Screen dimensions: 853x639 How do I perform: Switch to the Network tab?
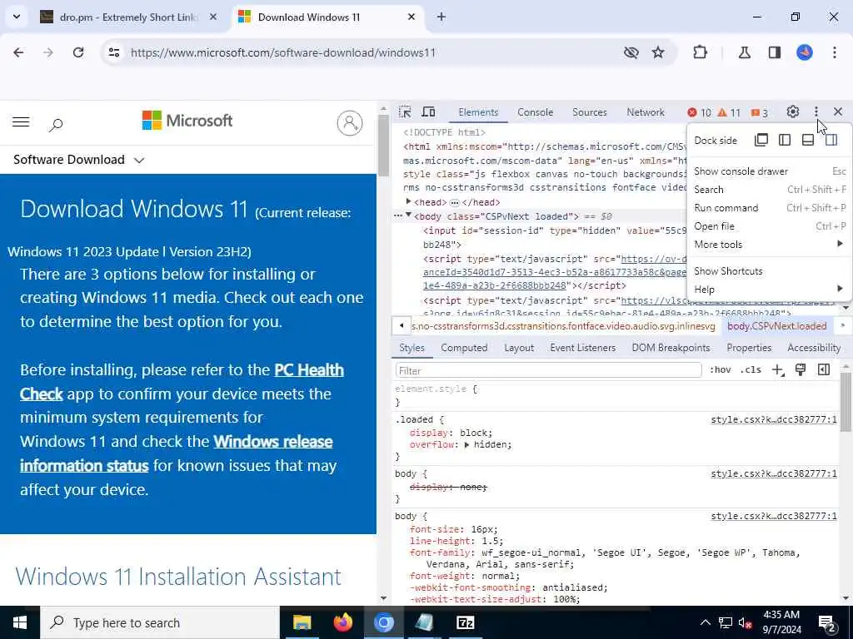(x=646, y=112)
